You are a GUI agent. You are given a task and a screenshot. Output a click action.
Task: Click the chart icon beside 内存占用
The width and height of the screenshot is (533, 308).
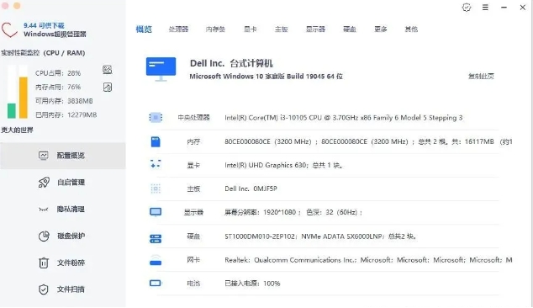click(108, 88)
